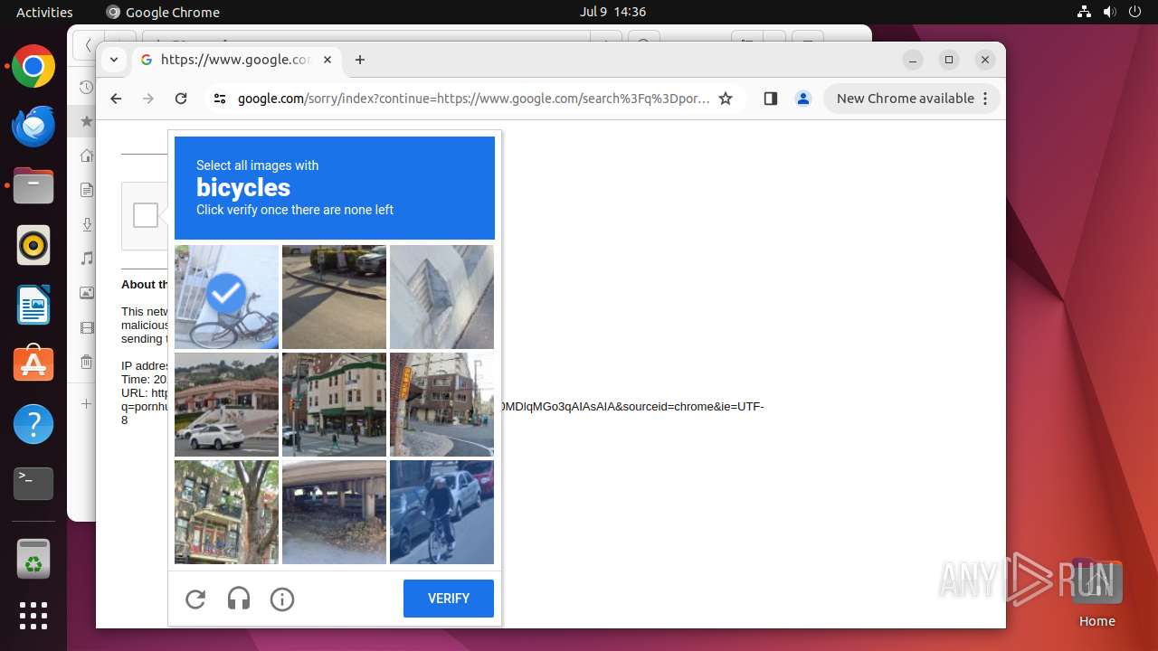The image size is (1158, 651).
Task: Go back in Chrome
Action: pyautogui.click(x=116, y=99)
